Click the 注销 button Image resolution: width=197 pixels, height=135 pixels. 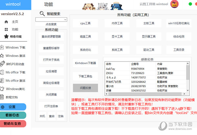(60, 116)
